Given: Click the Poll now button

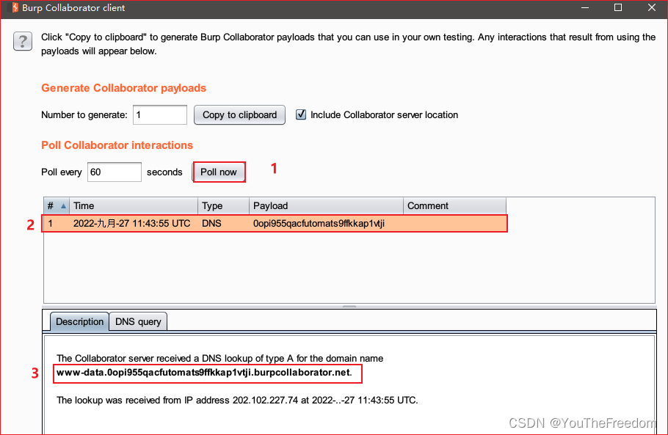Looking at the screenshot, I should coord(219,172).
